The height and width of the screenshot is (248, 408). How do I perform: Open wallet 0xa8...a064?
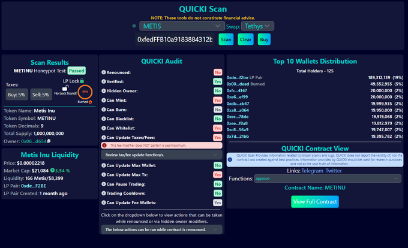click(x=238, y=110)
